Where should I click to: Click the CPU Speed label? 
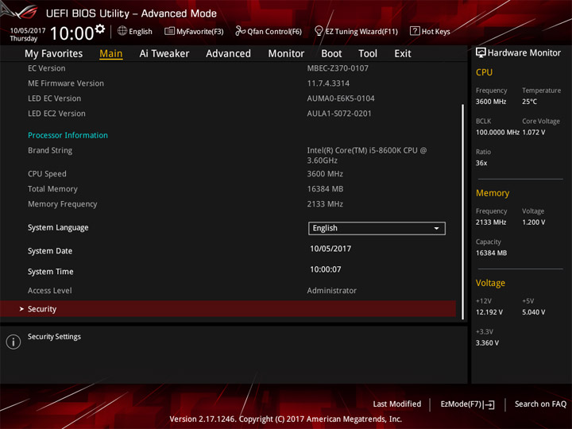click(47, 174)
